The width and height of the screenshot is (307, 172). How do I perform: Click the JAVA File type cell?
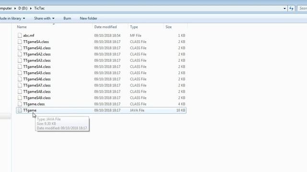[137, 110]
